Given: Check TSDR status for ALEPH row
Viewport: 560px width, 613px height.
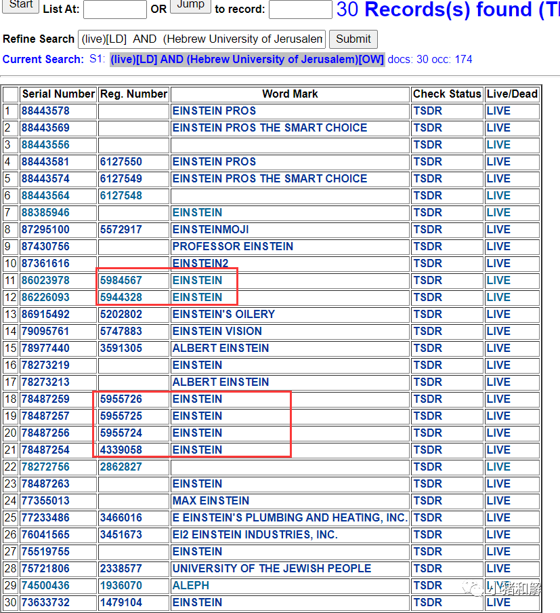Looking at the screenshot, I should [x=427, y=585].
